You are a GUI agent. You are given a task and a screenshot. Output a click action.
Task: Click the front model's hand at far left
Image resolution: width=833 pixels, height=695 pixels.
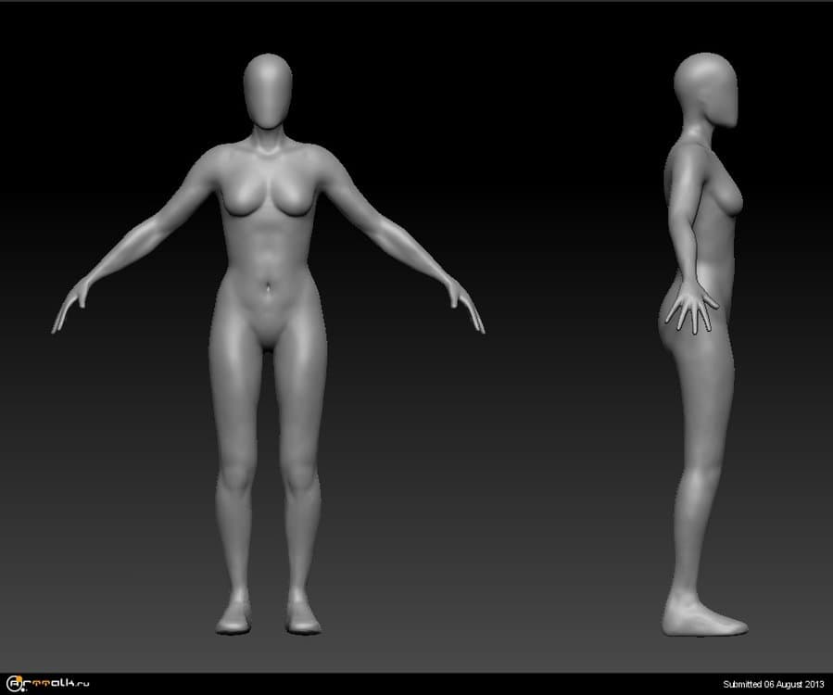tap(69, 306)
